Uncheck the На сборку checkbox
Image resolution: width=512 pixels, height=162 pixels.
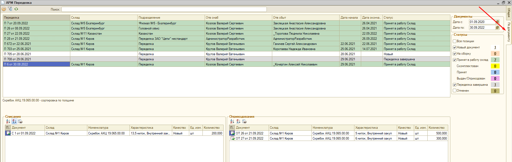(454, 54)
